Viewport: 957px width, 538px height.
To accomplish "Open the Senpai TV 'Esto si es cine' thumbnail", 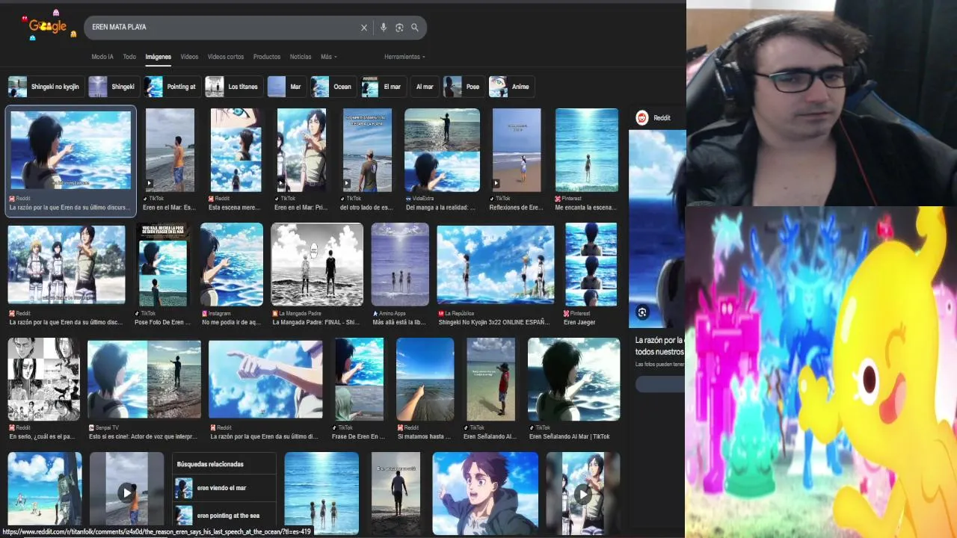I will tap(144, 380).
